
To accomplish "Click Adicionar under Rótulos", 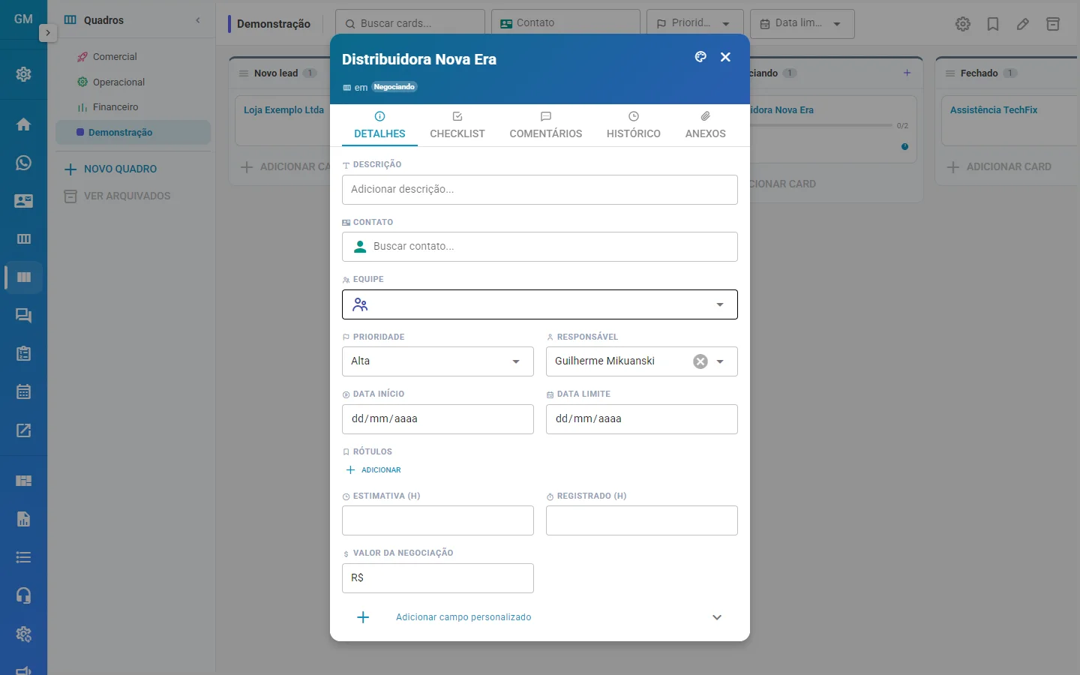I will 373,470.
